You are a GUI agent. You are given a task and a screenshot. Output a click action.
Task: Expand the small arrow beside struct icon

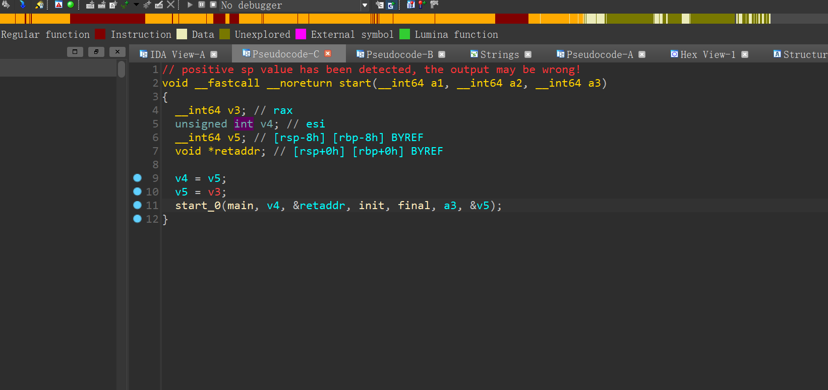136,5
